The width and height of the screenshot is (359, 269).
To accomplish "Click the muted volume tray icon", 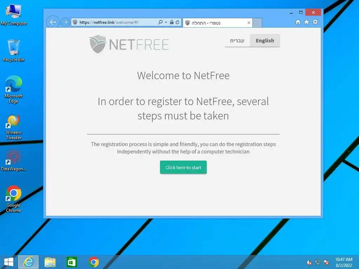I will tap(309, 262).
